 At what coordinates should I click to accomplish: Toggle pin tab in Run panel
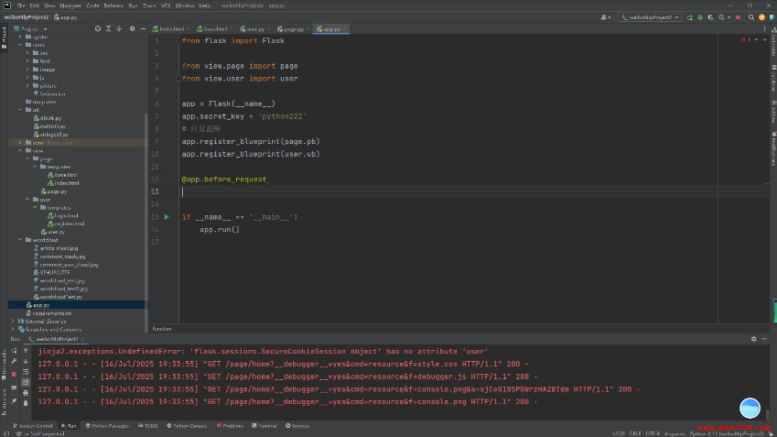pos(14,401)
